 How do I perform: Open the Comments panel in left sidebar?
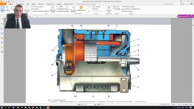coord(2,38)
